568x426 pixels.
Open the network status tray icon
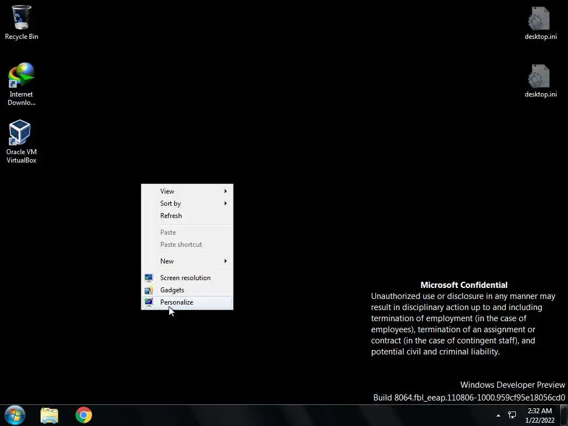512,415
